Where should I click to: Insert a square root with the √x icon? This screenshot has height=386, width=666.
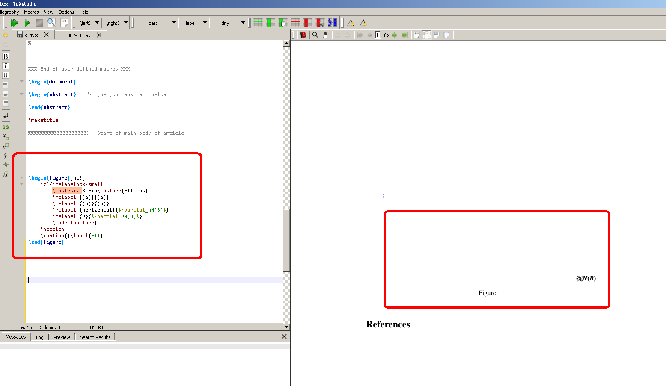tap(6, 174)
